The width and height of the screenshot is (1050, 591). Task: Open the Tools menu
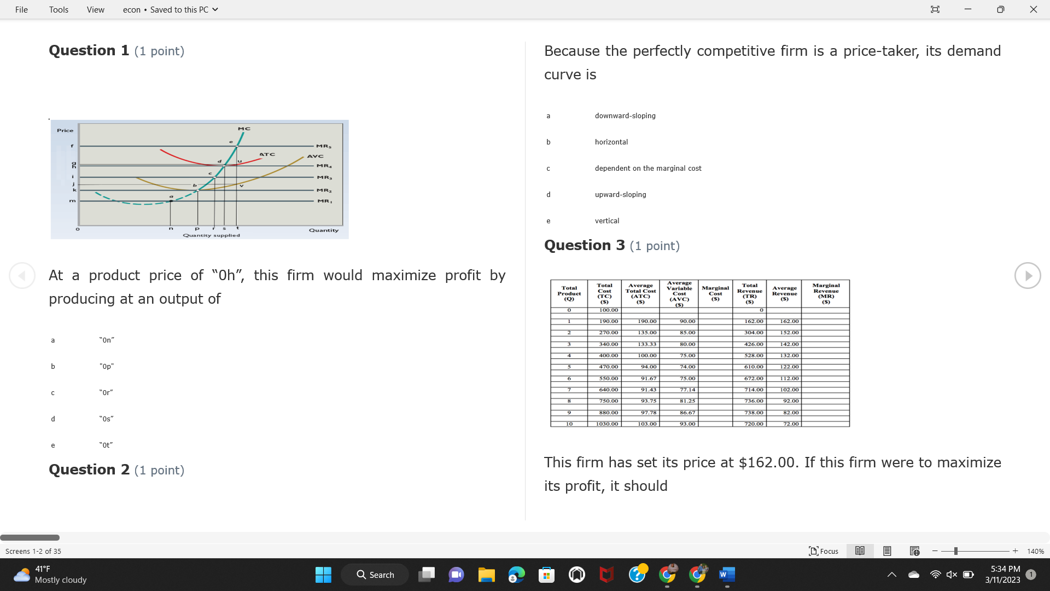(58, 9)
